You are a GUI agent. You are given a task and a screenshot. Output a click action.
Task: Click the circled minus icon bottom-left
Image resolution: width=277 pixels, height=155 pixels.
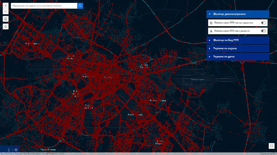pos(13,150)
